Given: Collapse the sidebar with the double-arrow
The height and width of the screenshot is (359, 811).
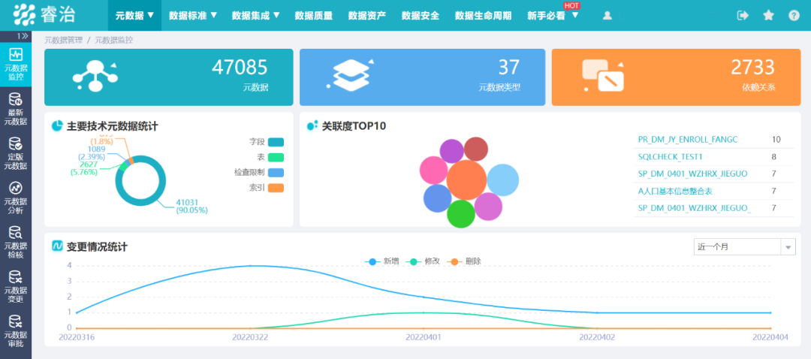Looking at the screenshot, I should (23, 35).
